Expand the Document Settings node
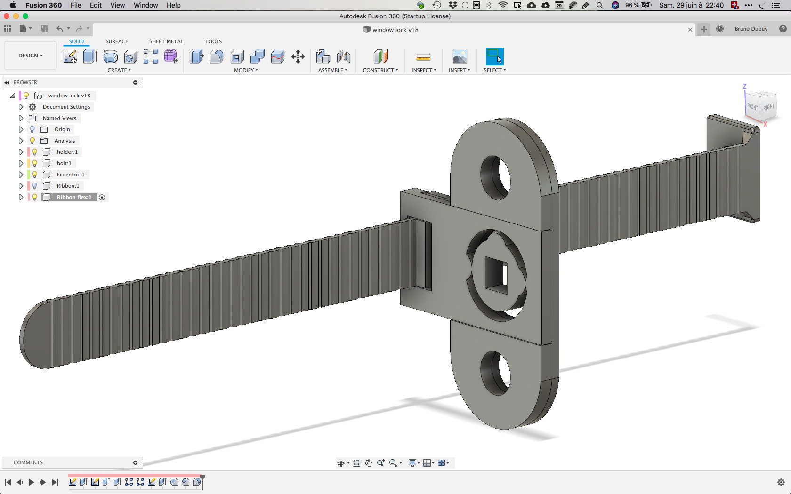The height and width of the screenshot is (494, 791). click(21, 107)
